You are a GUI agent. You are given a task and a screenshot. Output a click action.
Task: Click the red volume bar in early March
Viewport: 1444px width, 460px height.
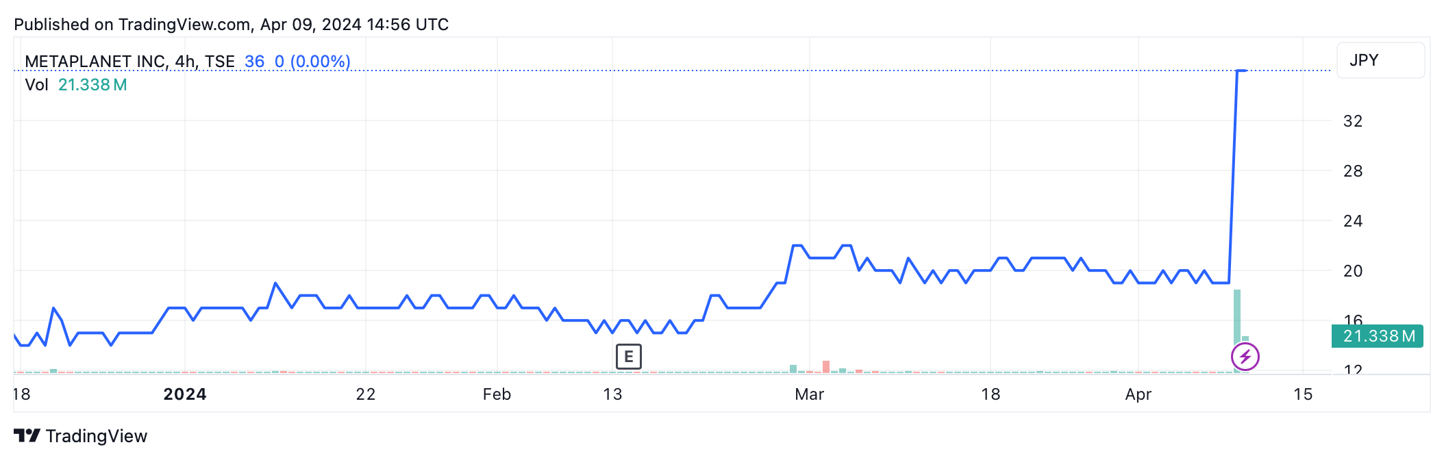(826, 367)
